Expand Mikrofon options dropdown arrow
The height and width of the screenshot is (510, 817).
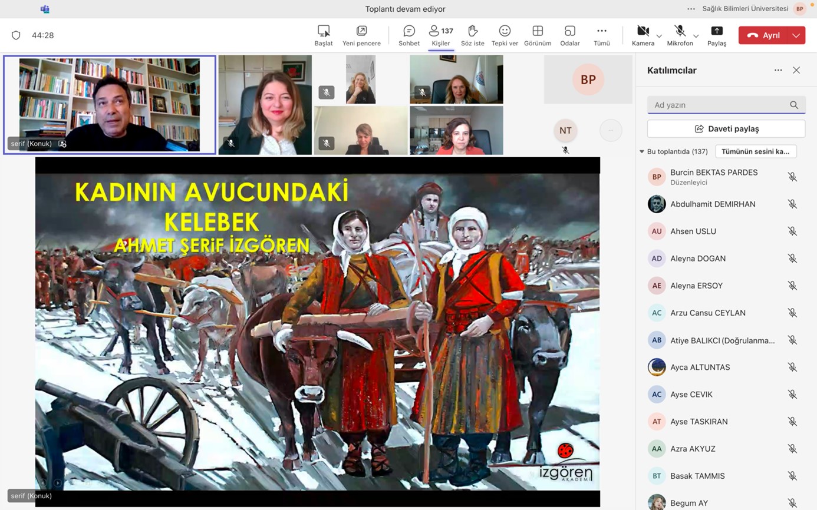pos(696,37)
